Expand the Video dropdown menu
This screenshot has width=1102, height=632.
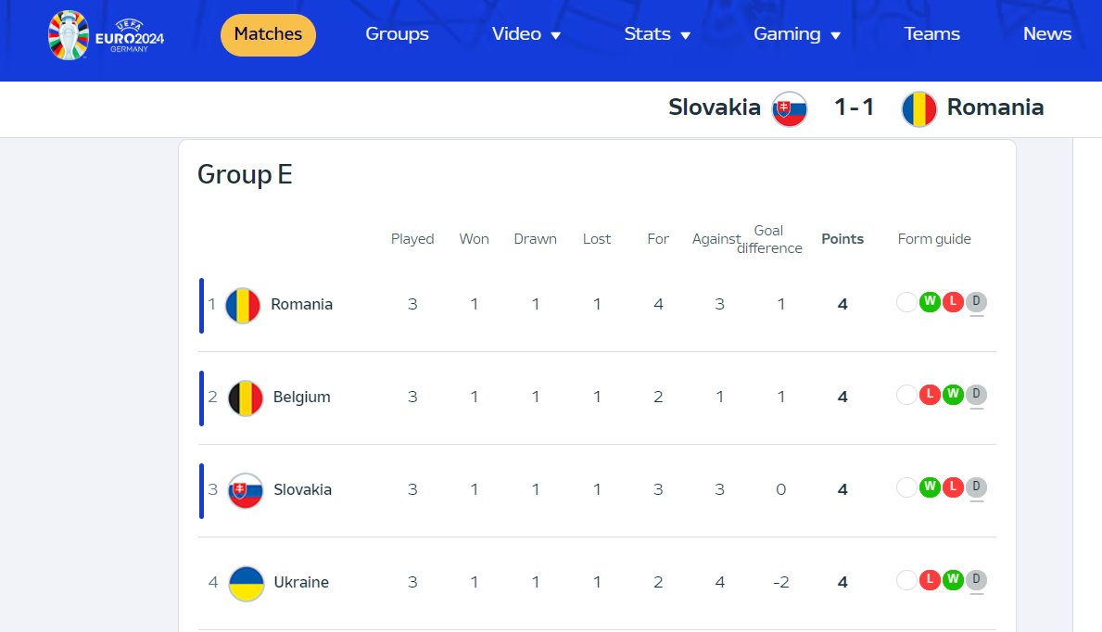pos(526,33)
